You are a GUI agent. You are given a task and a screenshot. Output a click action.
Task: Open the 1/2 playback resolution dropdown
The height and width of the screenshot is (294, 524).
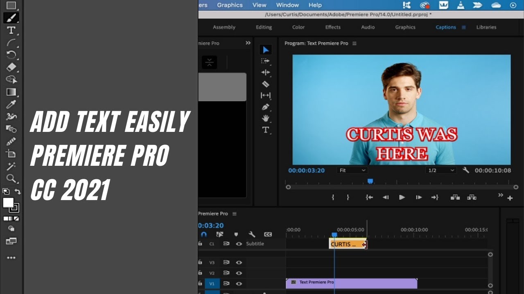point(441,170)
